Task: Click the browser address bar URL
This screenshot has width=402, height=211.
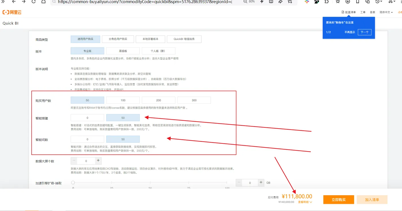Action: coord(145,1)
